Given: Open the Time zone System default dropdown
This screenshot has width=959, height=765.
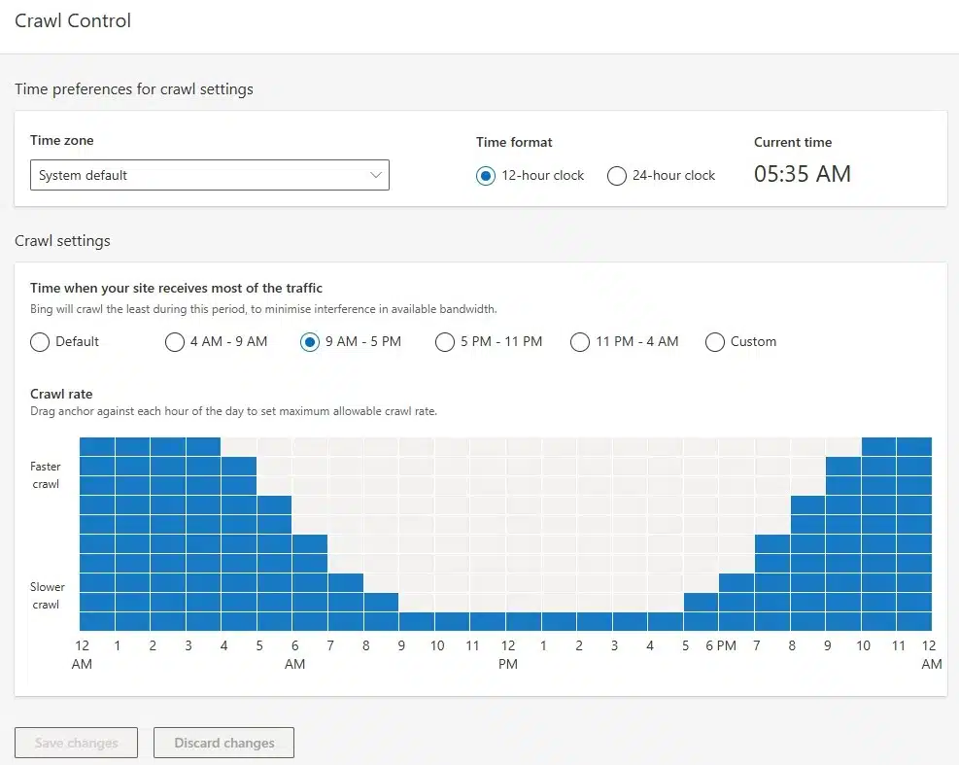Looking at the screenshot, I should pyautogui.click(x=209, y=175).
